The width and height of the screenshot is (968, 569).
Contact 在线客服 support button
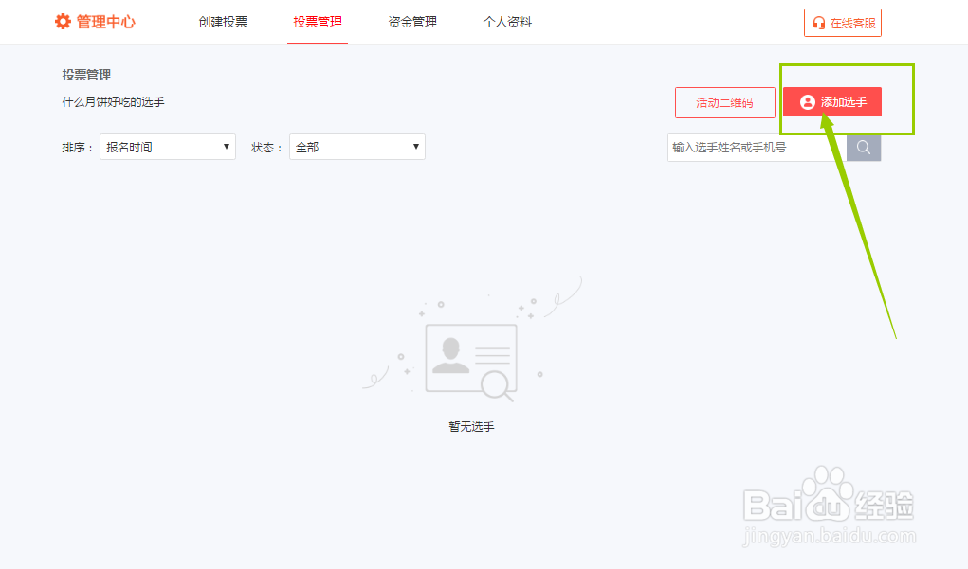843,23
